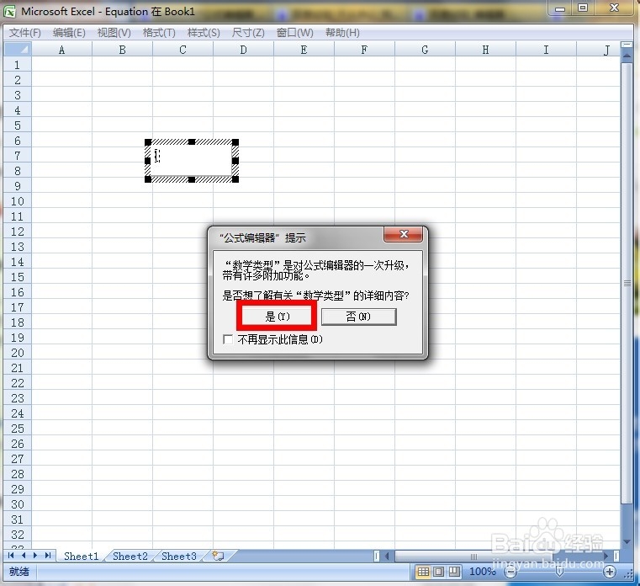This screenshot has height=586, width=640.
Task: Click the 是(Y) button in dialog
Action: (x=277, y=317)
